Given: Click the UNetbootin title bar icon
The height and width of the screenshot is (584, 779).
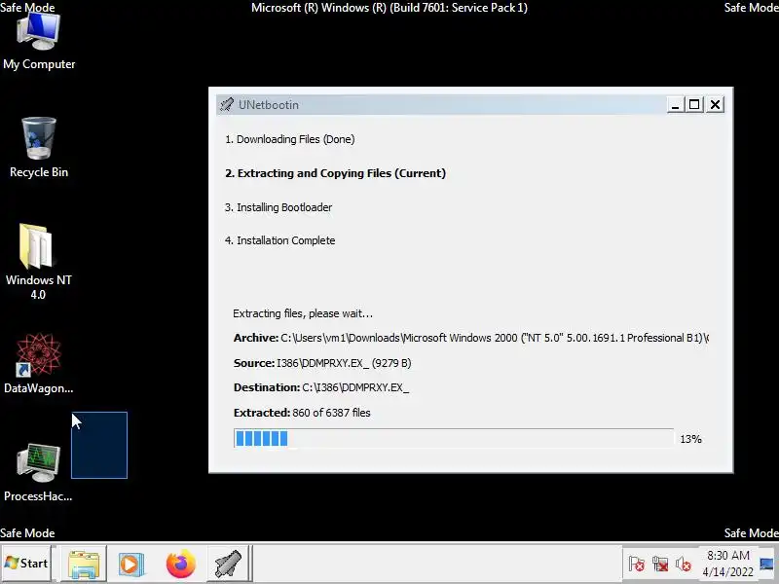Looking at the screenshot, I should 227,105.
